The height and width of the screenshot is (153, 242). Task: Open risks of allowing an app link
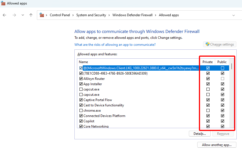pyautogui.click(x=115, y=44)
